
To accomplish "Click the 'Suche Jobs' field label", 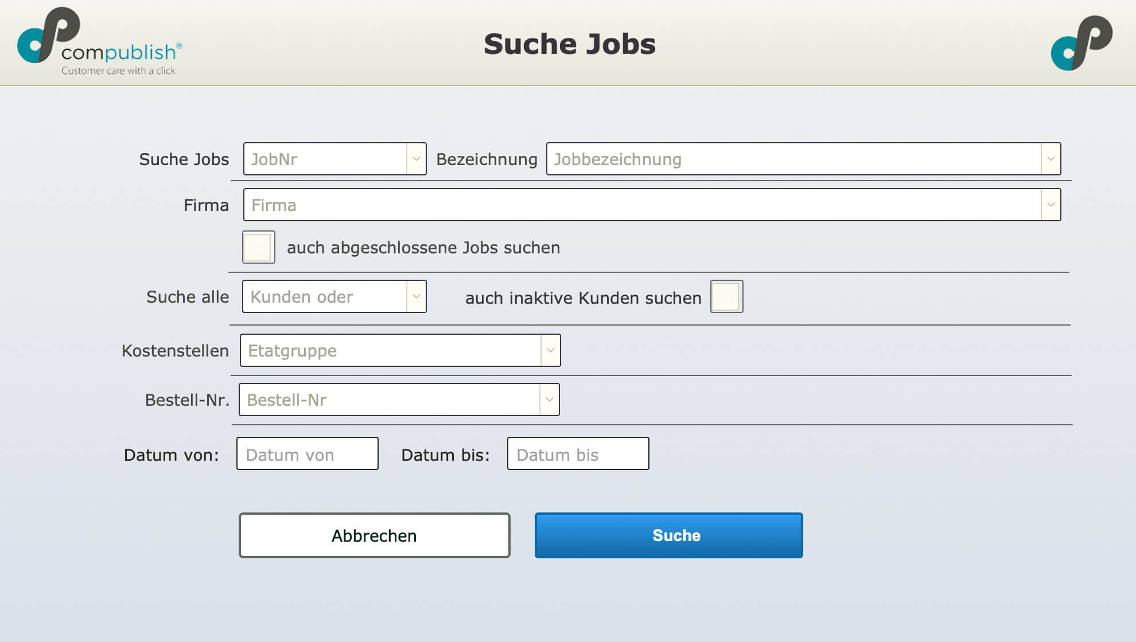I will [x=184, y=159].
